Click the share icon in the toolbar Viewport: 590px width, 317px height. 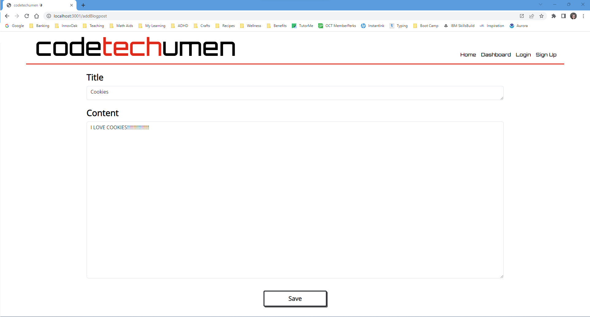click(x=532, y=16)
